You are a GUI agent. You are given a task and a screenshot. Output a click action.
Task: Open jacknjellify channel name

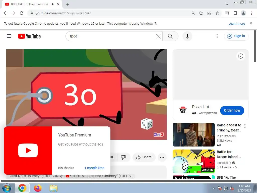click(x=224, y=163)
